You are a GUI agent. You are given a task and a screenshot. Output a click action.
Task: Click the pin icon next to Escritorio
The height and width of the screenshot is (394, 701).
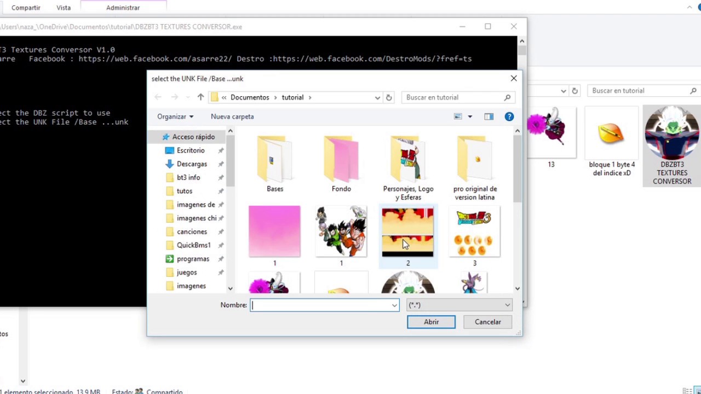221,150
